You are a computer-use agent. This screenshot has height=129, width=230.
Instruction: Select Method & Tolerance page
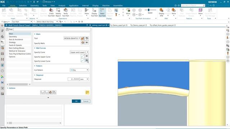[x=17, y=51]
